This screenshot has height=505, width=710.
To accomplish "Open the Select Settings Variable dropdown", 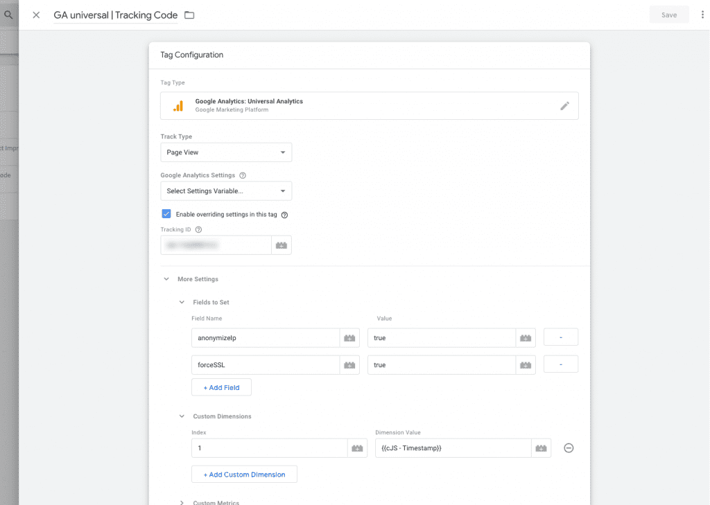I will (x=226, y=191).
